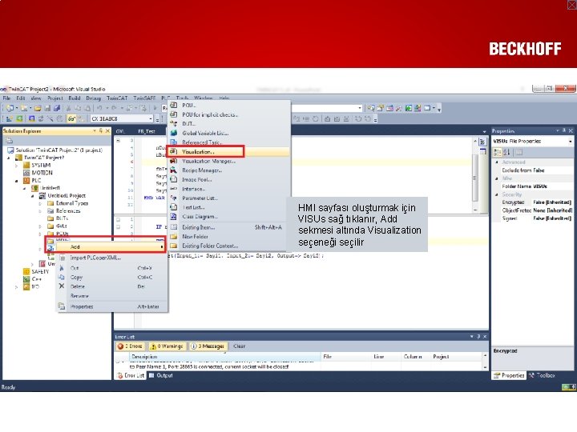Pin the Solution Explorer panel
The width and height of the screenshot is (577, 432).
click(101, 130)
